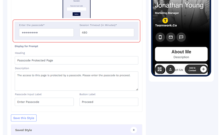Click the yellow Teamwork.Co logo
The width and height of the screenshot is (222, 135).
click(165, 21)
